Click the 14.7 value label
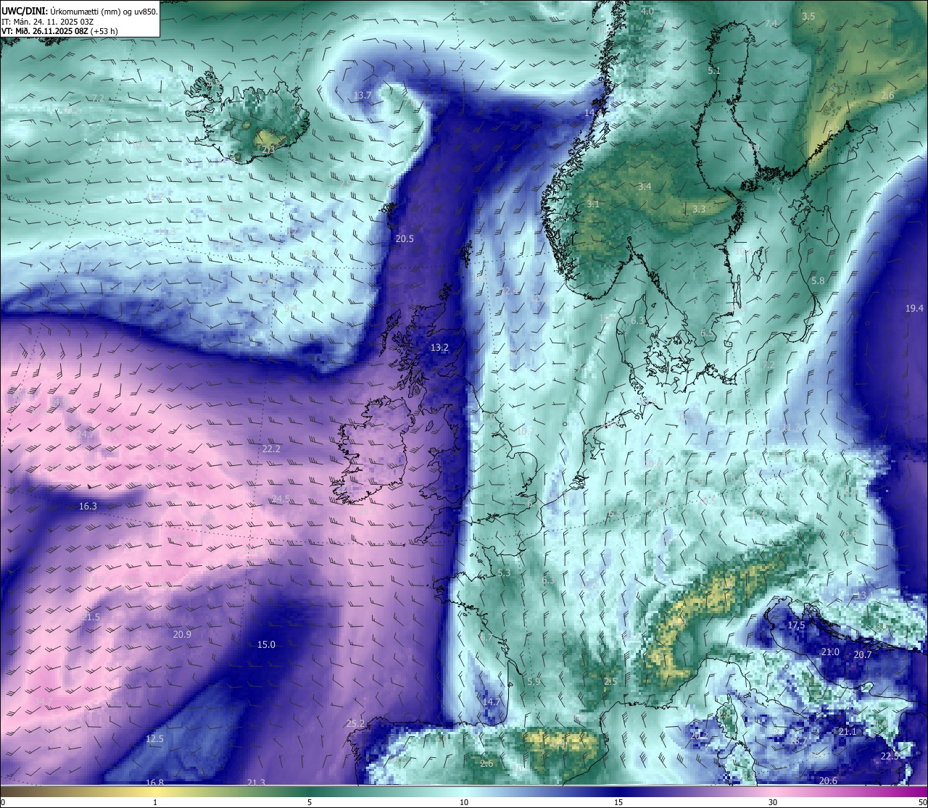Image resolution: width=928 pixels, height=808 pixels. [x=491, y=702]
